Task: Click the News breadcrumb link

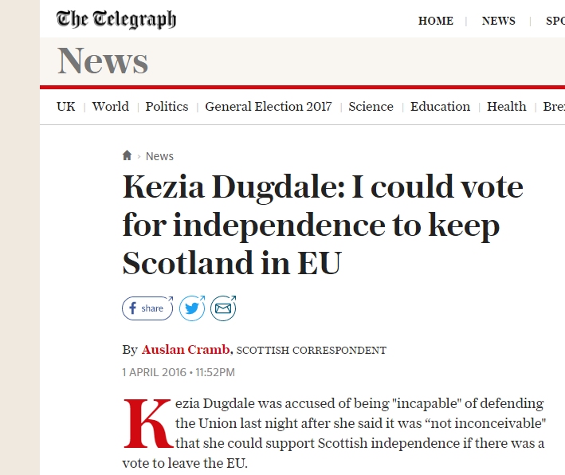Action: point(159,156)
